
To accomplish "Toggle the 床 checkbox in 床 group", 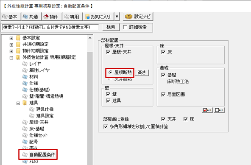I will pyautogui.click(x=163, y=52).
